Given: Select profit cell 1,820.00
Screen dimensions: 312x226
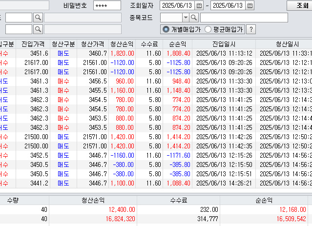Looking at the screenshot, I should click(x=122, y=53).
